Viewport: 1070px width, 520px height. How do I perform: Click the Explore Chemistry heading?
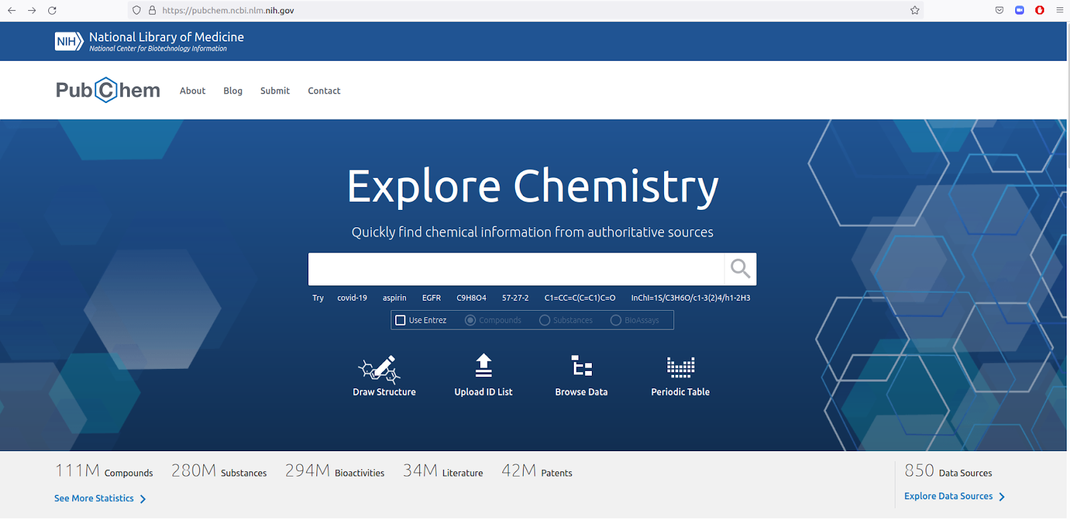pyautogui.click(x=532, y=186)
